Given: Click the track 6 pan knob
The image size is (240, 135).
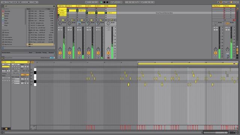Looking at the screenshot, I should [x=108, y=49].
